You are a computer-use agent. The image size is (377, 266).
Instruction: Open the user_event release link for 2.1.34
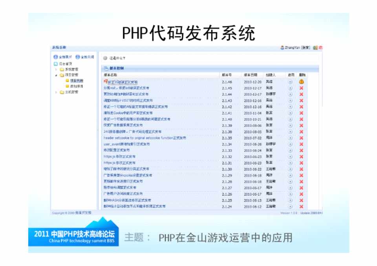tap(126, 144)
